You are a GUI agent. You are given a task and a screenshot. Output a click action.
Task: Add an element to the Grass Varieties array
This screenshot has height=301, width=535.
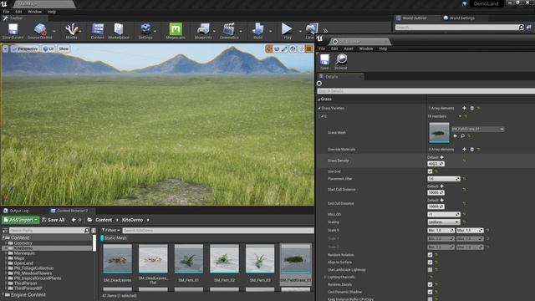tap(464, 108)
